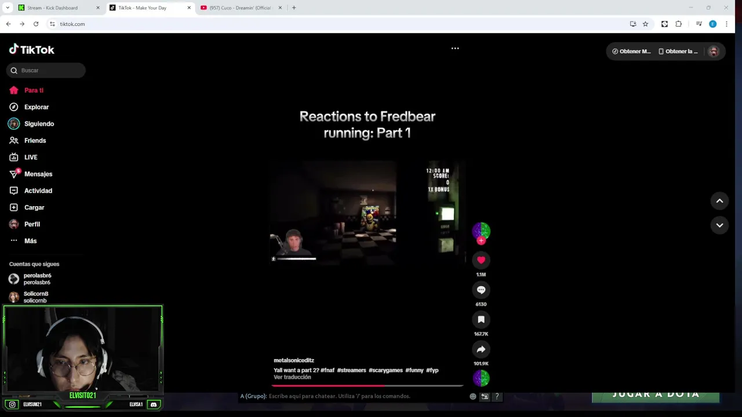
Task: Open Chrome three-dot menu
Action: tap(726, 24)
